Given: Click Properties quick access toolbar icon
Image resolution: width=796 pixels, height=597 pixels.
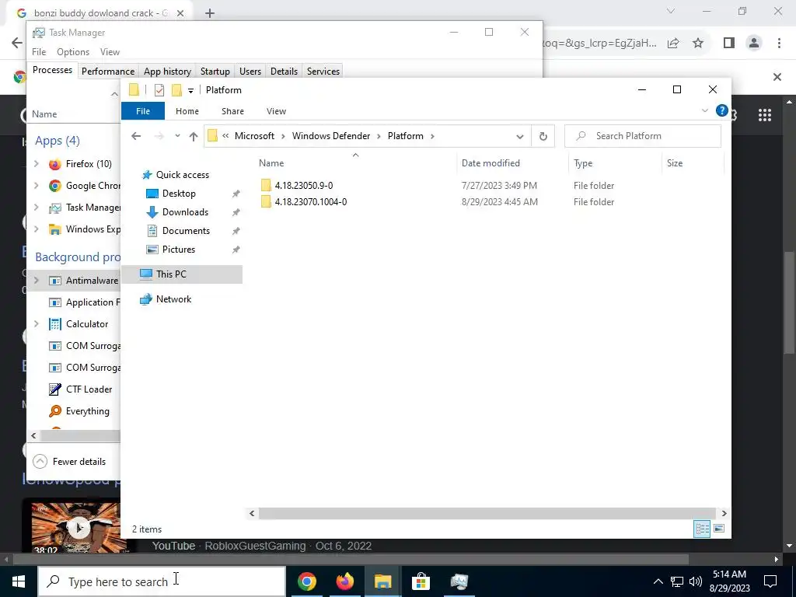Looking at the screenshot, I should (159, 90).
